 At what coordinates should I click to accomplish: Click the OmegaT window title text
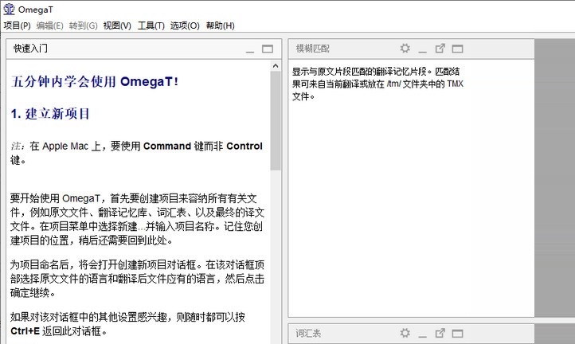point(36,10)
